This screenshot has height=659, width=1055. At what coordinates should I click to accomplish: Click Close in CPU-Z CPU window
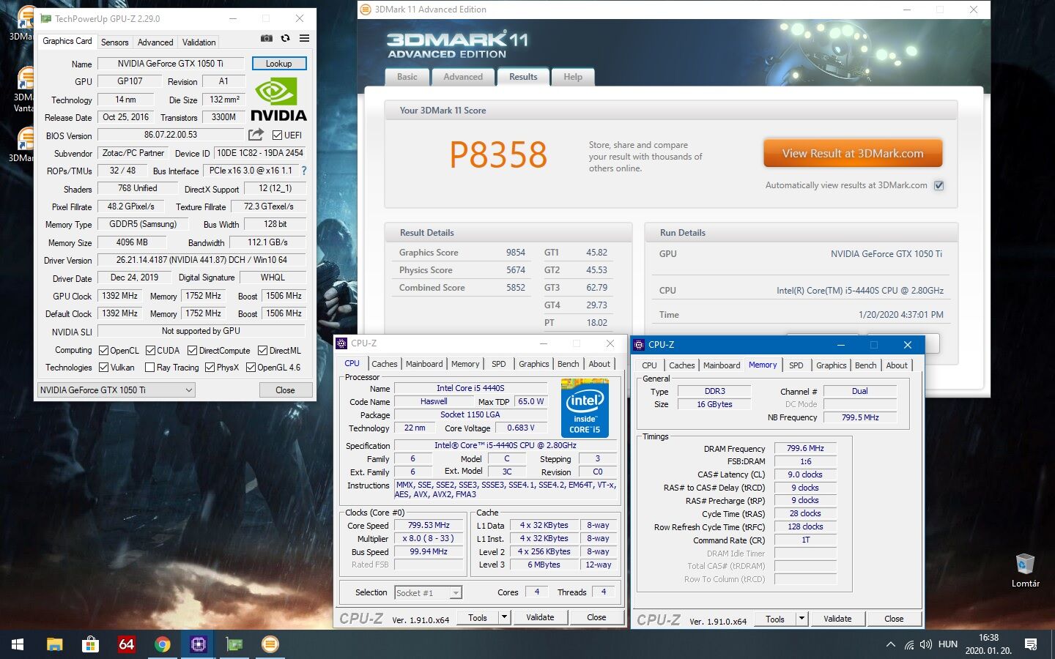596,617
